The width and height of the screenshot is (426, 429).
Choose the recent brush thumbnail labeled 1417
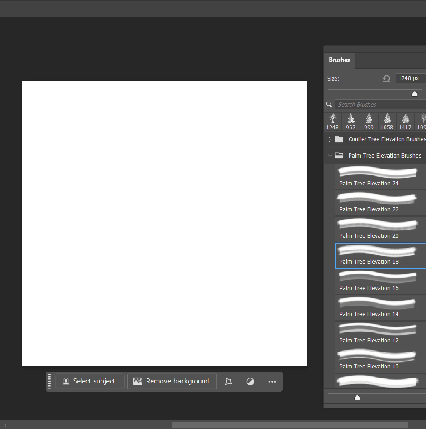pos(405,122)
